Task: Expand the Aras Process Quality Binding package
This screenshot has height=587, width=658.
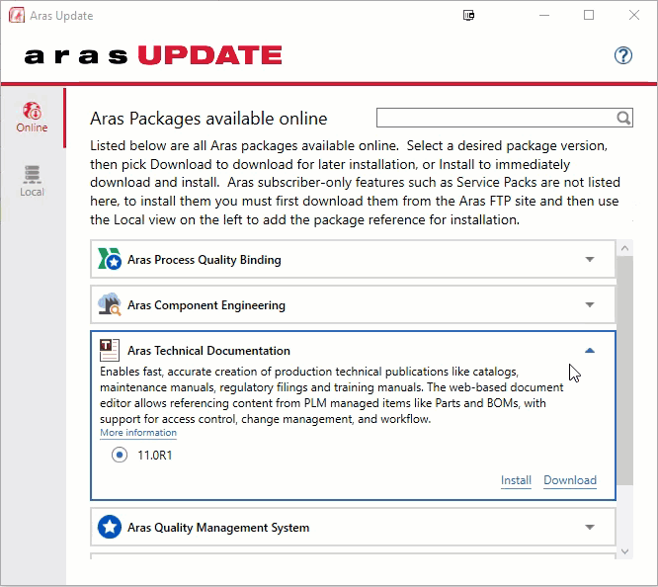Action: pyautogui.click(x=590, y=260)
